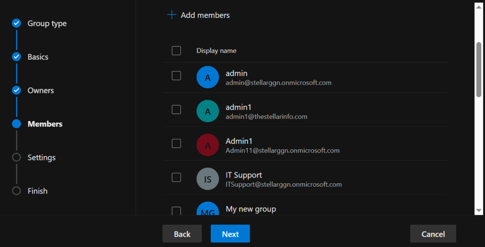This screenshot has height=247, width=485.
Task: Click the teal avatar for admin1
Action: click(x=207, y=111)
